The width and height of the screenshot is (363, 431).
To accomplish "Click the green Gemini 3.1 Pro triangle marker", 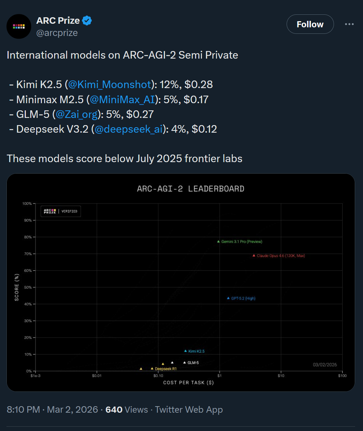I will [x=218, y=242].
